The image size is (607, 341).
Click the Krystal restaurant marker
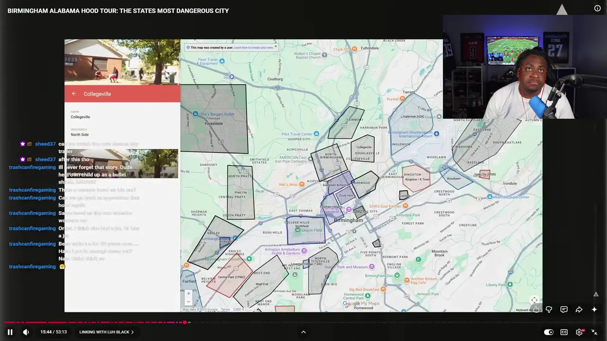point(403,99)
